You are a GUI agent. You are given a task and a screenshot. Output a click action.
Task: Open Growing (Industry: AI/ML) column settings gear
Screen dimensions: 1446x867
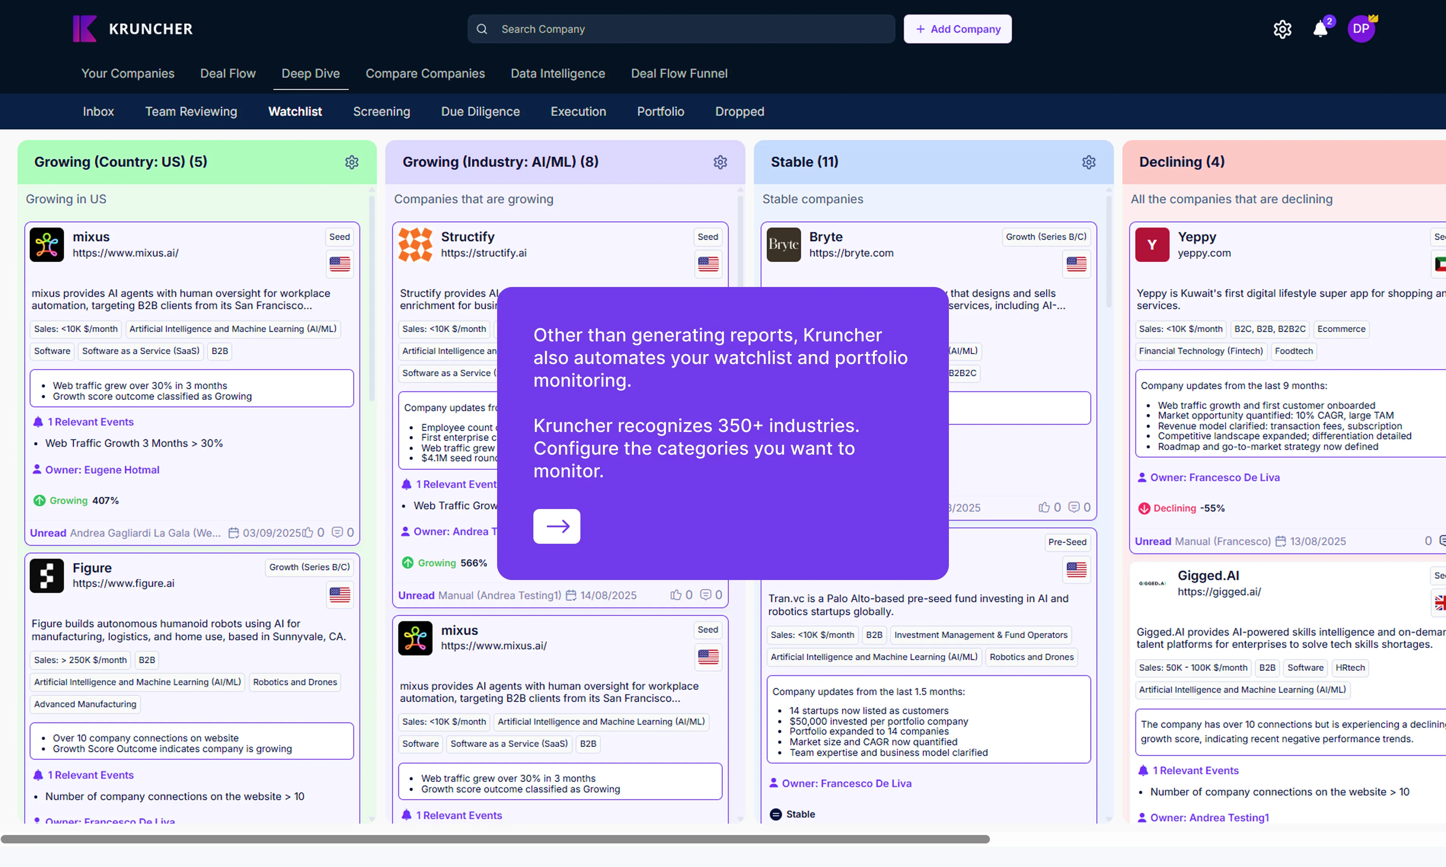720,162
